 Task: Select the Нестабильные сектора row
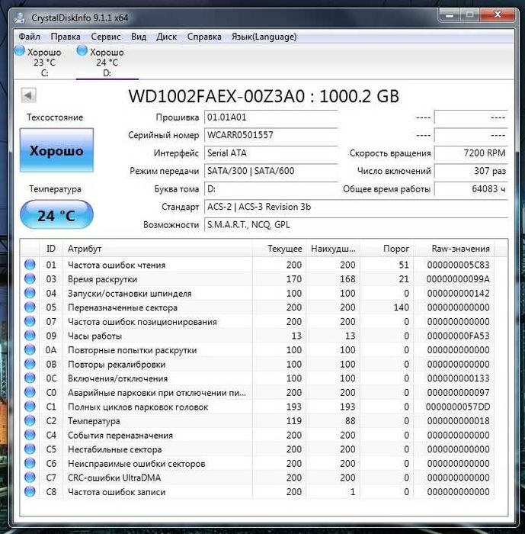click(258, 449)
